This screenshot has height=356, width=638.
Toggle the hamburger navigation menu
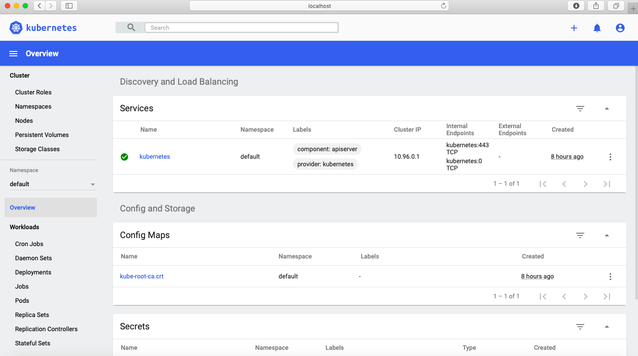tap(13, 54)
